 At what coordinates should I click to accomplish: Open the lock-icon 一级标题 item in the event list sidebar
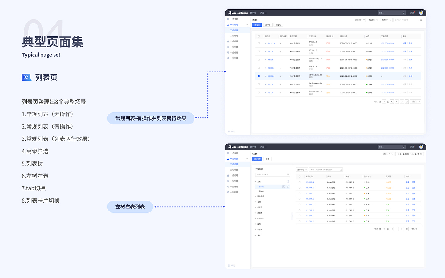point(233,41)
